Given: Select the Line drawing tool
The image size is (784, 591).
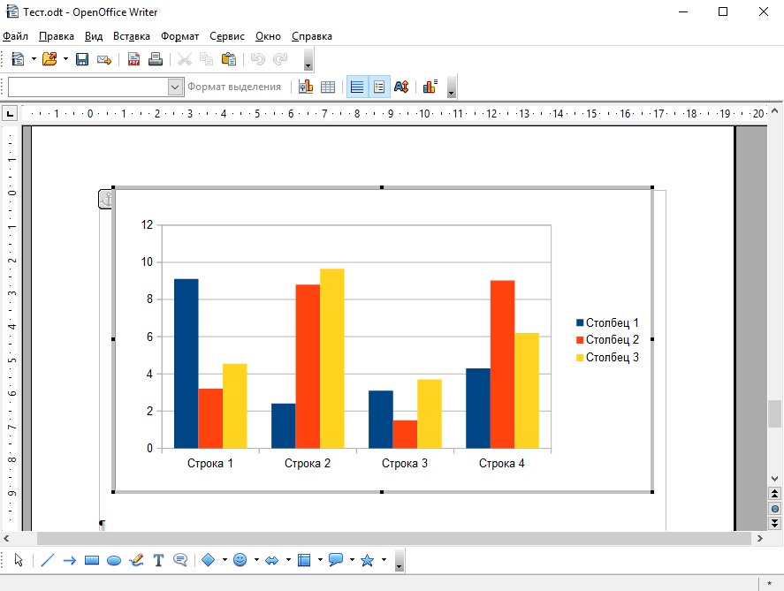Looking at the screenshot, I should [x=48, y=560].
